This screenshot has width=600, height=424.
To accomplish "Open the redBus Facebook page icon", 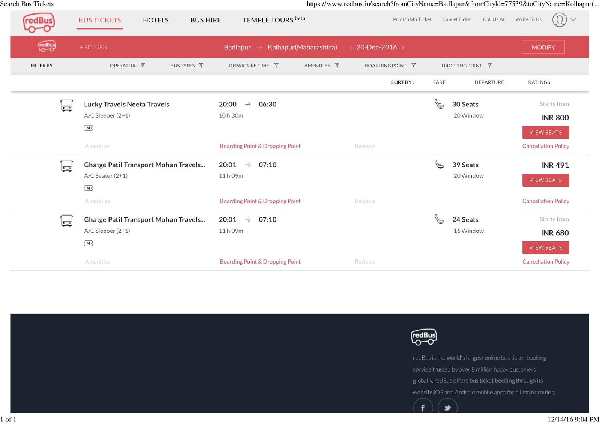I will click(423, 407).
